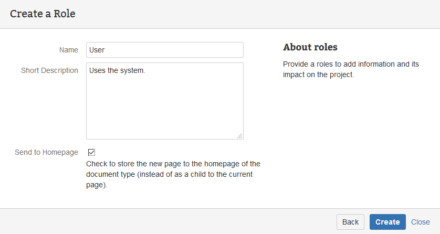The height and width of the screenshot is (234, 440).
Task: Grab the text area resize handle
Action: point(239,136)
